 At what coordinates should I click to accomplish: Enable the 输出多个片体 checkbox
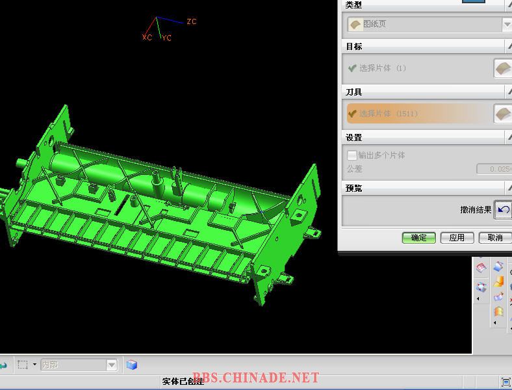(352, 155)
